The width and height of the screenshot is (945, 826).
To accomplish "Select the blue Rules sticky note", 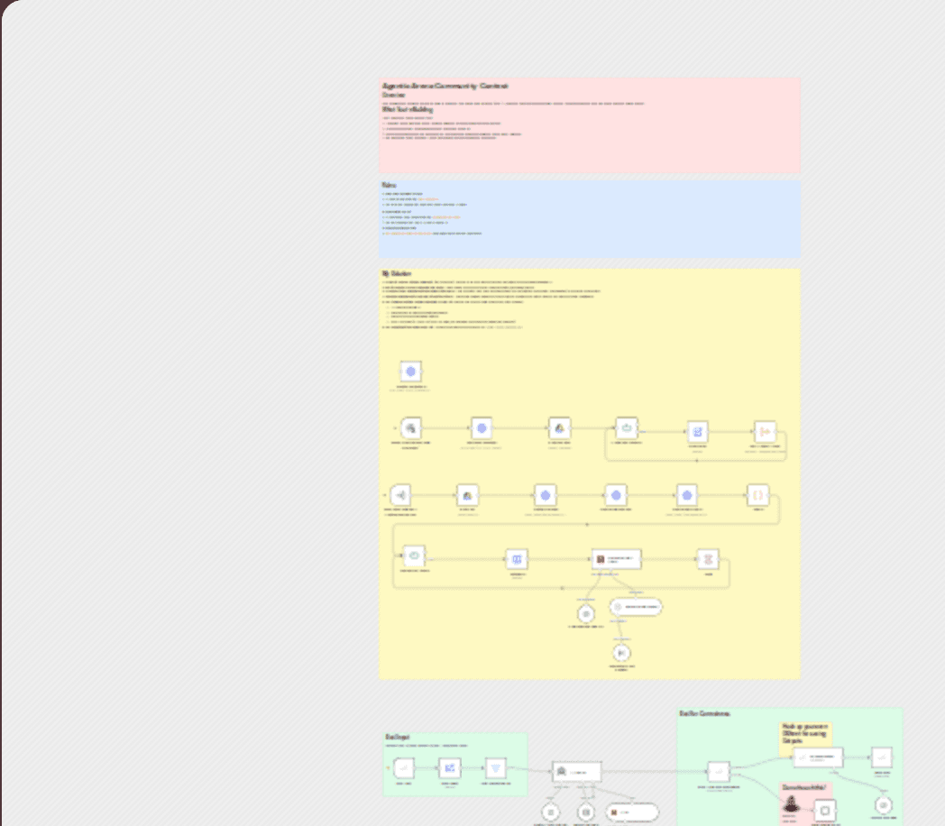I will click(590, 219).
